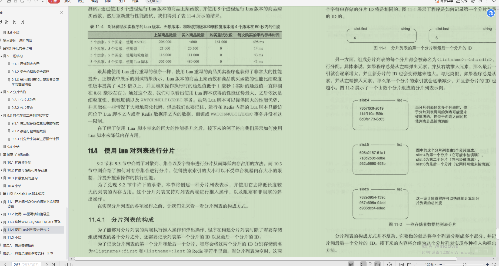Open the settings gear icon at top right
The width and height of the screenshot is (499, 266).
[473, 1]
